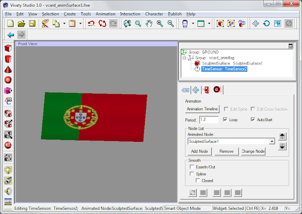The height and width of the screenshot is (214, 302).
Task: Toggle the AutoStart checkbox
Action: (253, 120)
